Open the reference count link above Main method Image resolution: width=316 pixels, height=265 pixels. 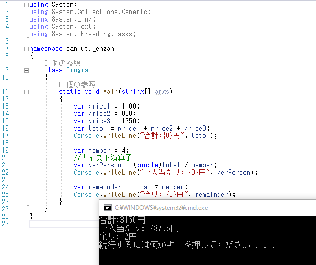77,84
